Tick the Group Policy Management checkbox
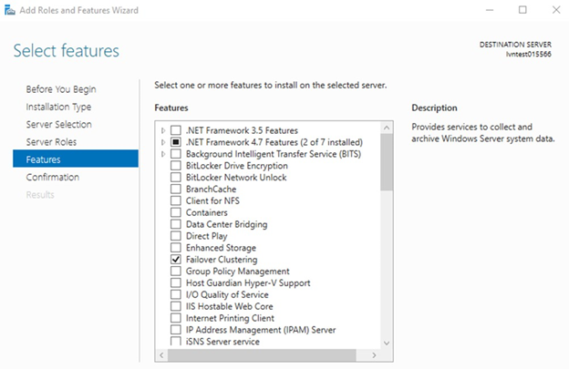This screenshot has width=569, height=369. pyautogui.click(x=176, y=272)
